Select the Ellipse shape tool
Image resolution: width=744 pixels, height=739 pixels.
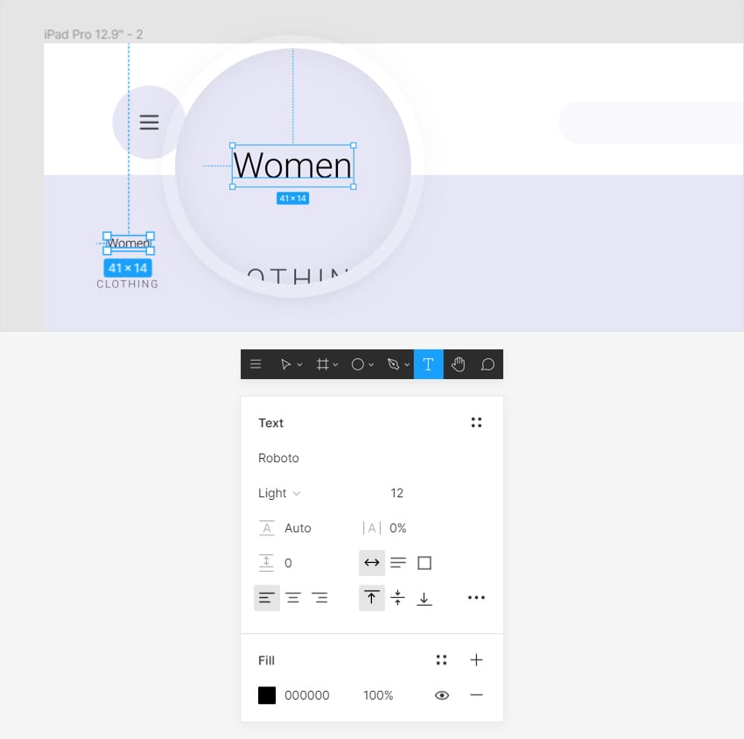click(358, 364)
